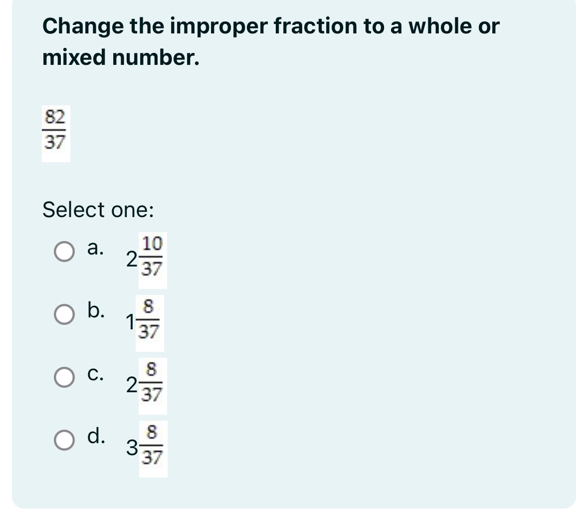Select radio button for option b

(x=64, y=313)
